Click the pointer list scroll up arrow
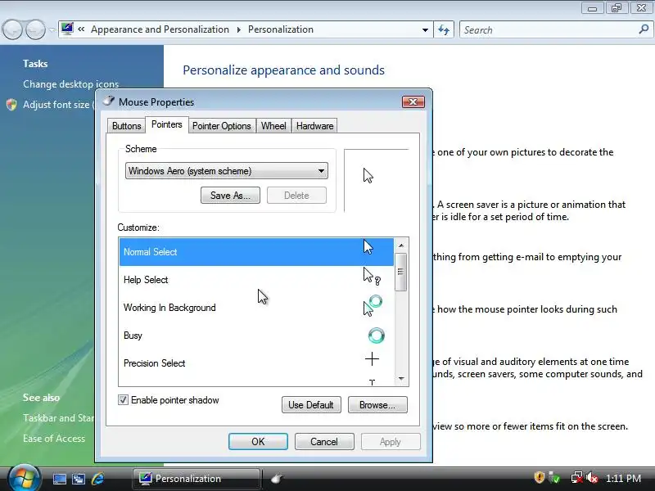 pos(401,245)
